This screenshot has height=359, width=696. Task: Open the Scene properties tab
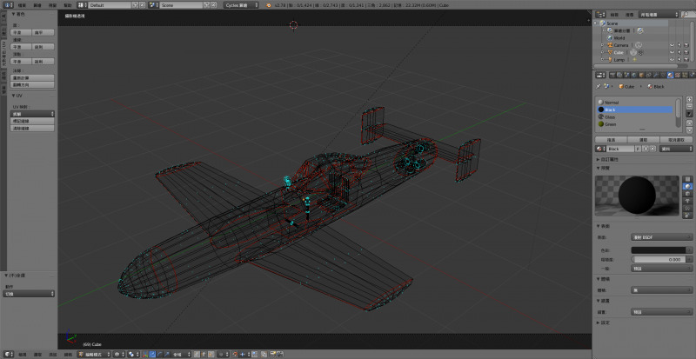(626, 76)
